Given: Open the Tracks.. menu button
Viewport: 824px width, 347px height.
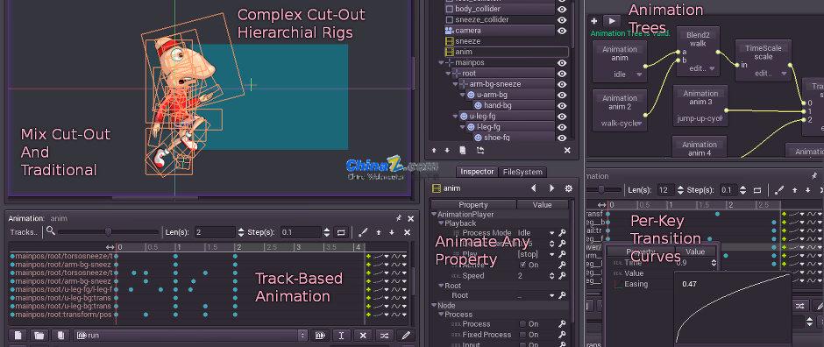Looking at the screenshot, I should (x=25, y=232).
